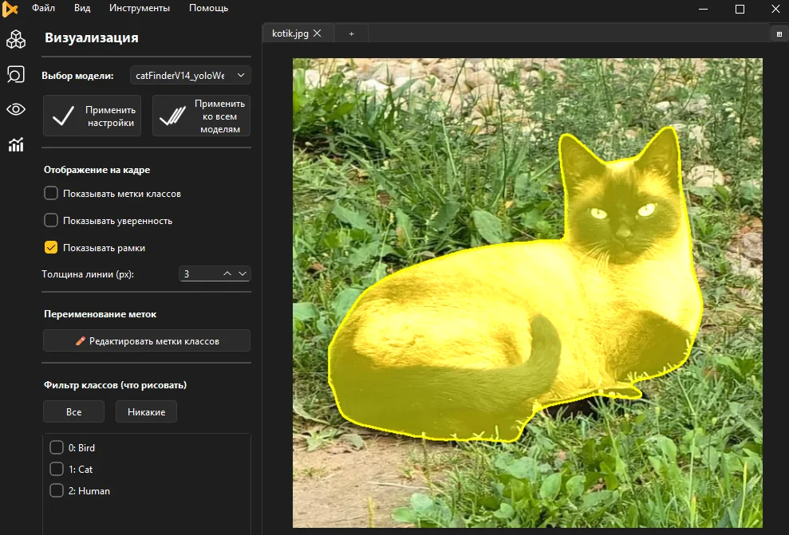This screenshot has width=789, height=535.
Task: Click the orange app logo icon
Action: (10, 9)
